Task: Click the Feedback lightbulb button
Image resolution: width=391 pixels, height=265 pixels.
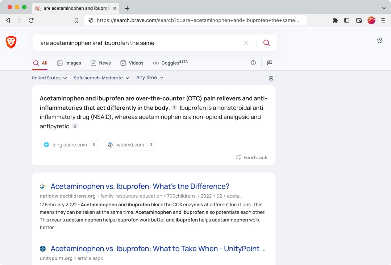Action: (x=251, y=157)
